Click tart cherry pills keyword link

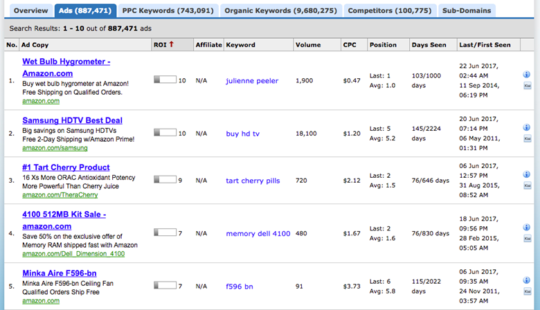click(253, 181)
